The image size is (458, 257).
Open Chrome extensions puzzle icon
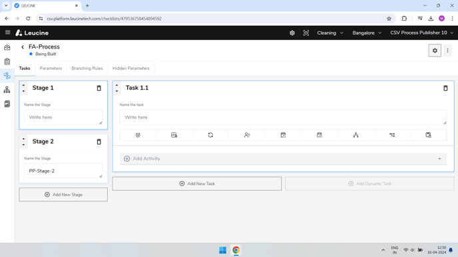tap(404, 19)
